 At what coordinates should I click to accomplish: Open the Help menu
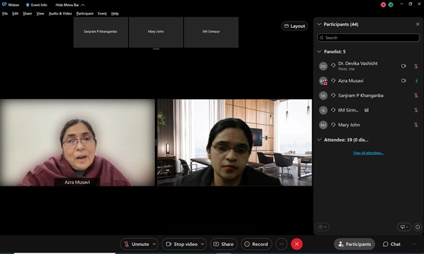115,13
